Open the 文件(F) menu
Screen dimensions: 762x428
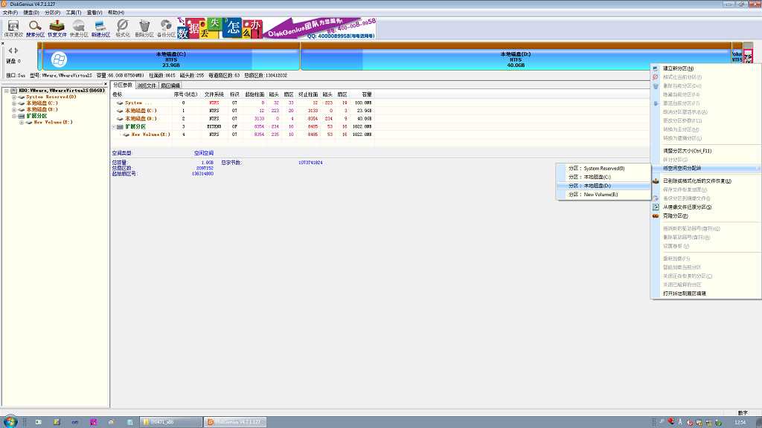coord(10,12)
